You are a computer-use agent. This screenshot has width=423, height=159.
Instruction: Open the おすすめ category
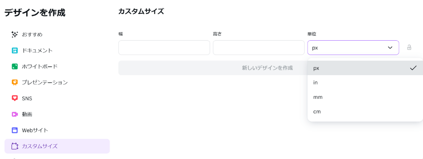click(x=57, y=34)
